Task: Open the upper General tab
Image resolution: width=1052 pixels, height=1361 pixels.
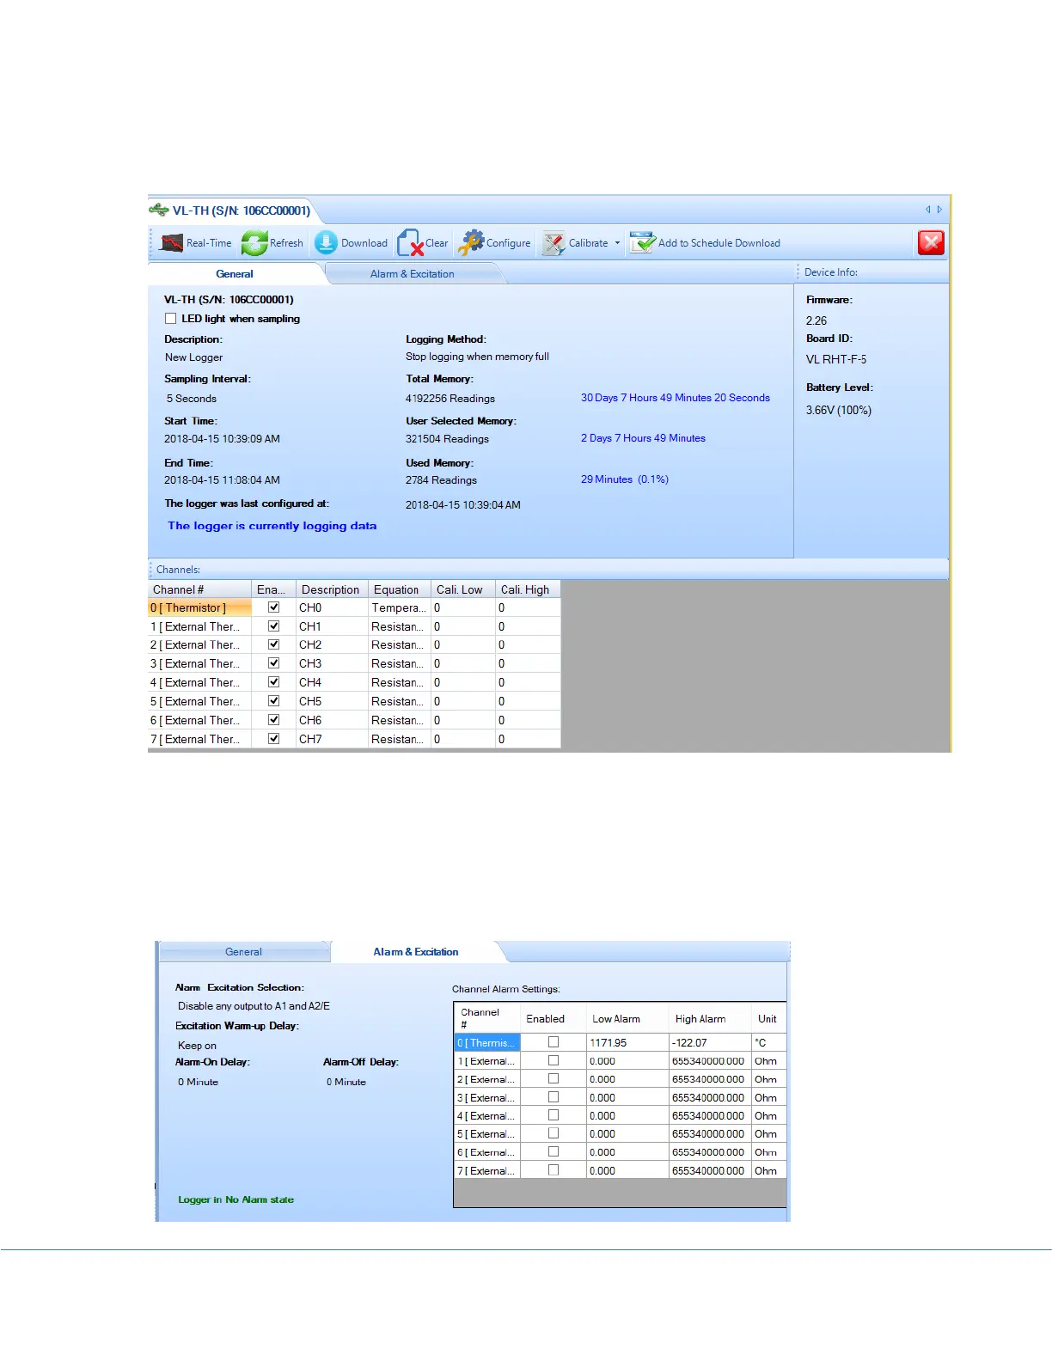Action: click(x=235, y=274)
